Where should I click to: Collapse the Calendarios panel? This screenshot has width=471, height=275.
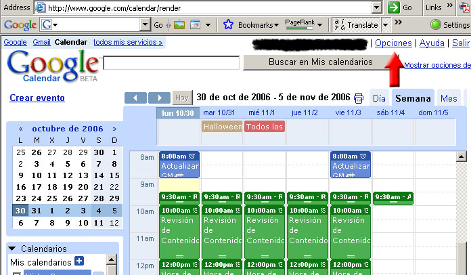(x=13, y=249)
